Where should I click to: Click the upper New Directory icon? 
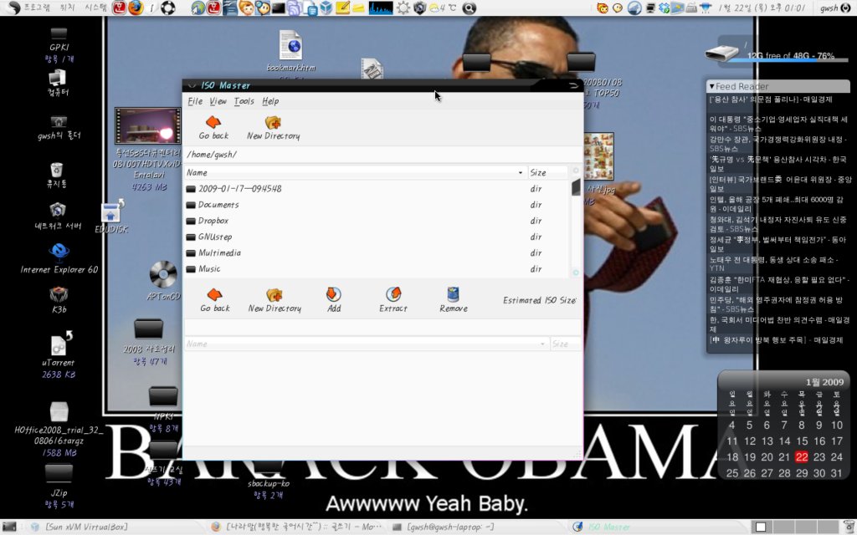(273, 122)
